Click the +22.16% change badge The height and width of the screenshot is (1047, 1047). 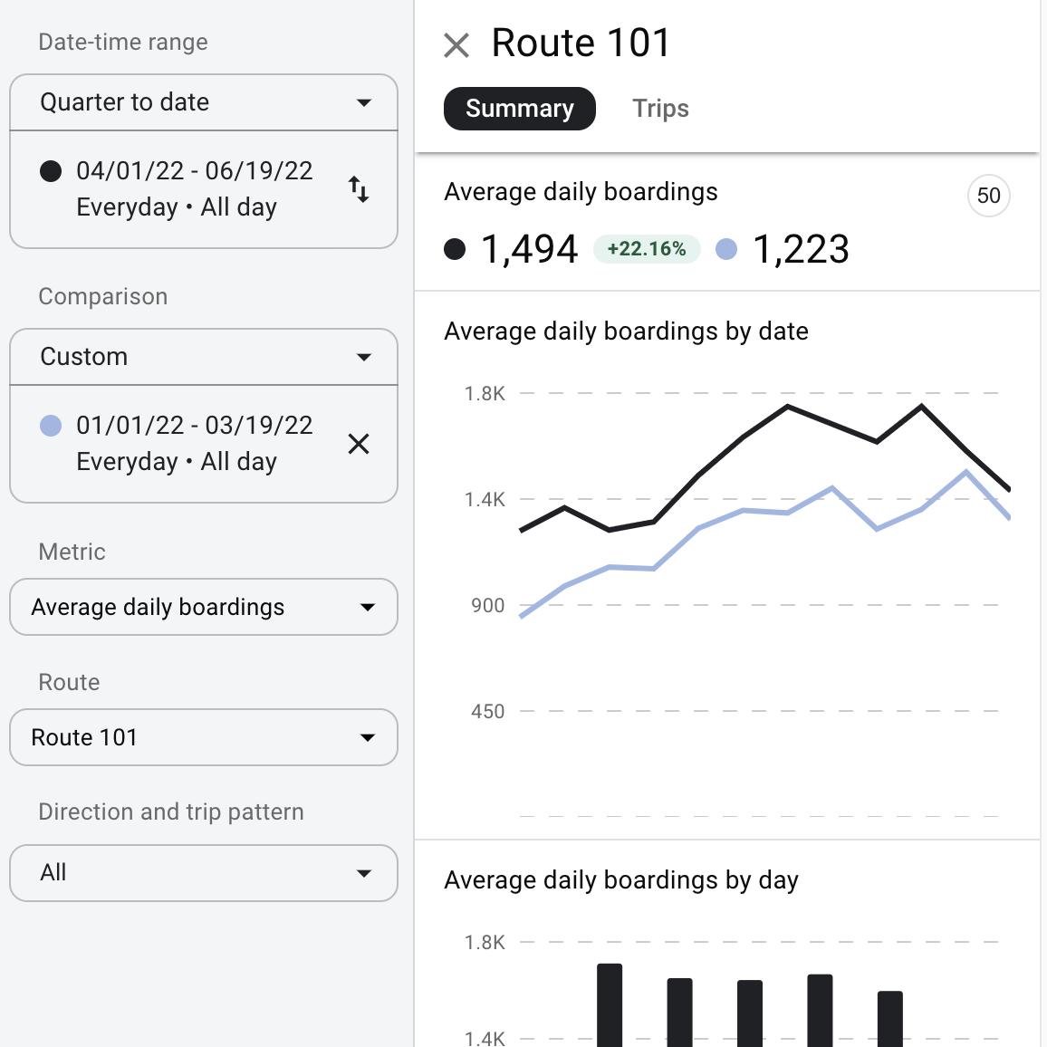click(646, 249)
